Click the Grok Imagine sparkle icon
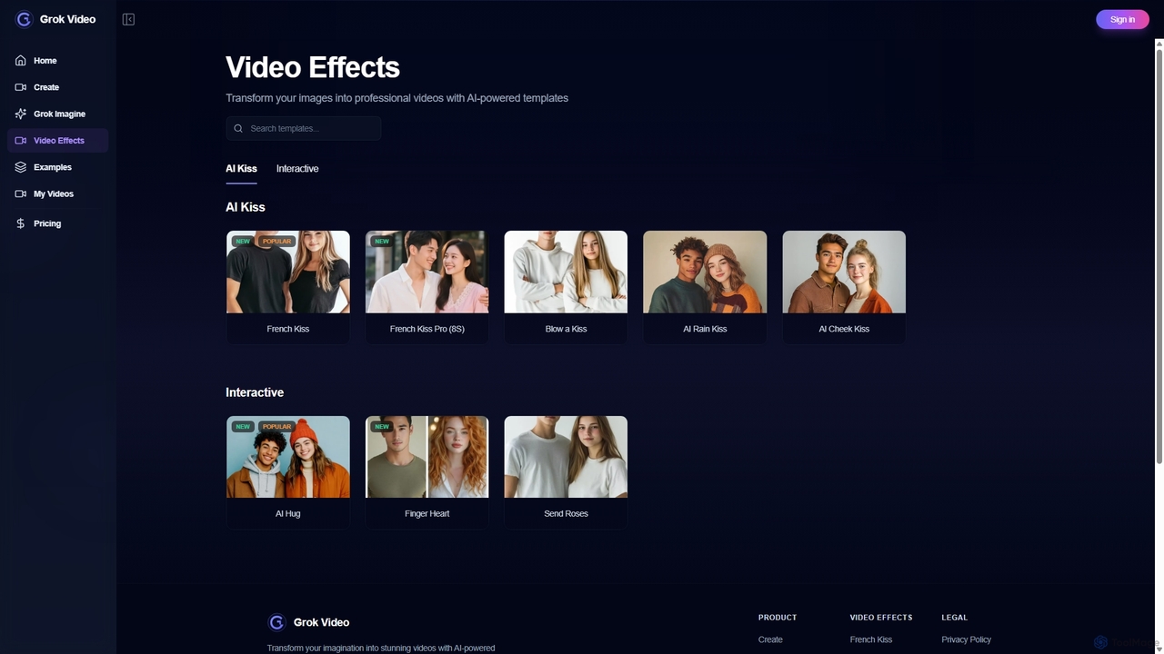The width and height of the screenshot is (1164, 654). click(x=21, y=114)
